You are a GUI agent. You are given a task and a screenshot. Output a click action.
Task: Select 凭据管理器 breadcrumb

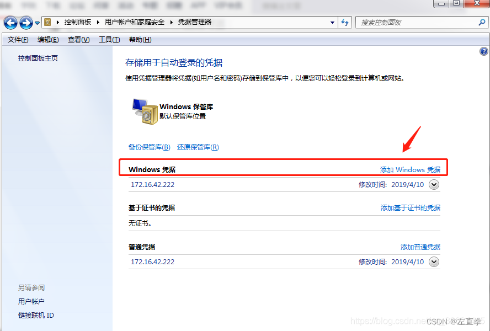195,22
